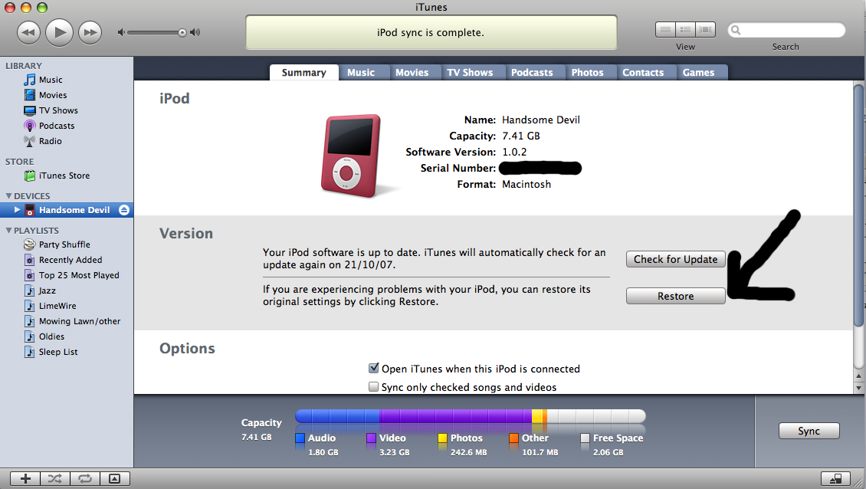Adjust the volume slider knob
This screenshot has height=489, width=866.
(182, 33)
